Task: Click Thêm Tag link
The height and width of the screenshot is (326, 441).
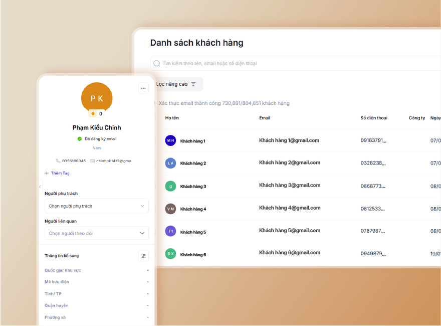Action: (x=57, y=173)
